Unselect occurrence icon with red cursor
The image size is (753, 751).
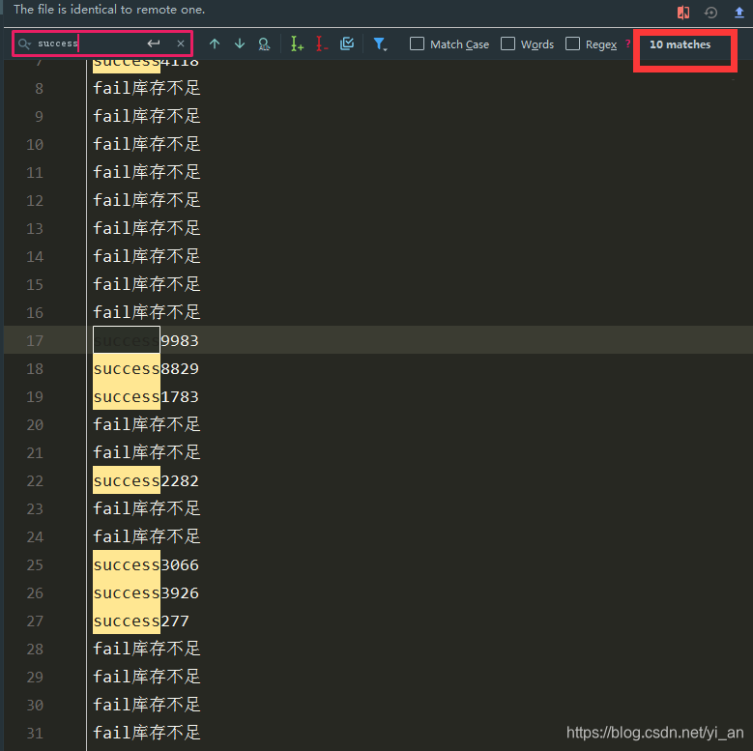tap(321, 44)
